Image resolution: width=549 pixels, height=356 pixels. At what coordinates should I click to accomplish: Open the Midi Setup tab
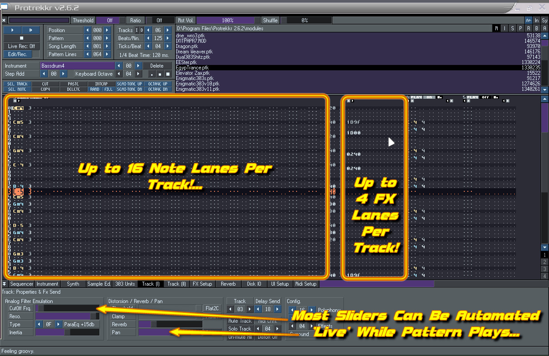point(306,284)
